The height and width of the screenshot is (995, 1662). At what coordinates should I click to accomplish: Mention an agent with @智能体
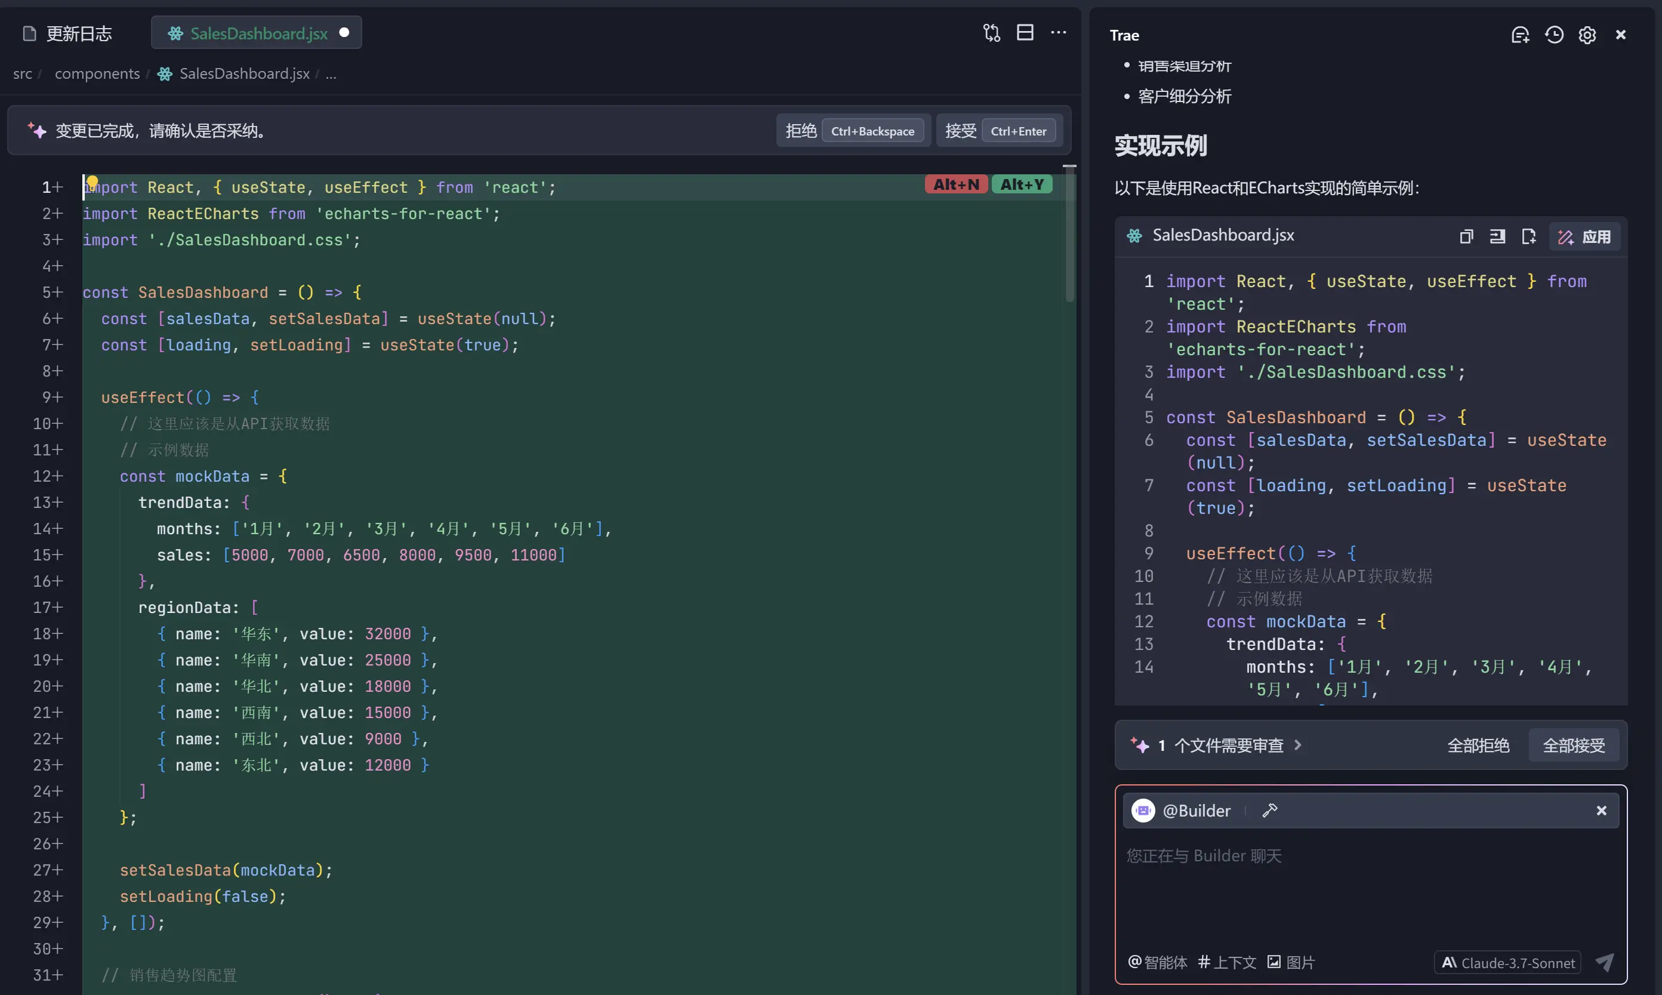(1157, 963)
